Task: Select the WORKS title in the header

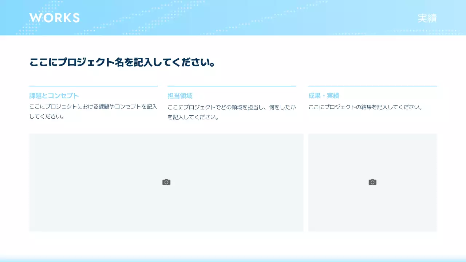Action: tap(54, 18)
